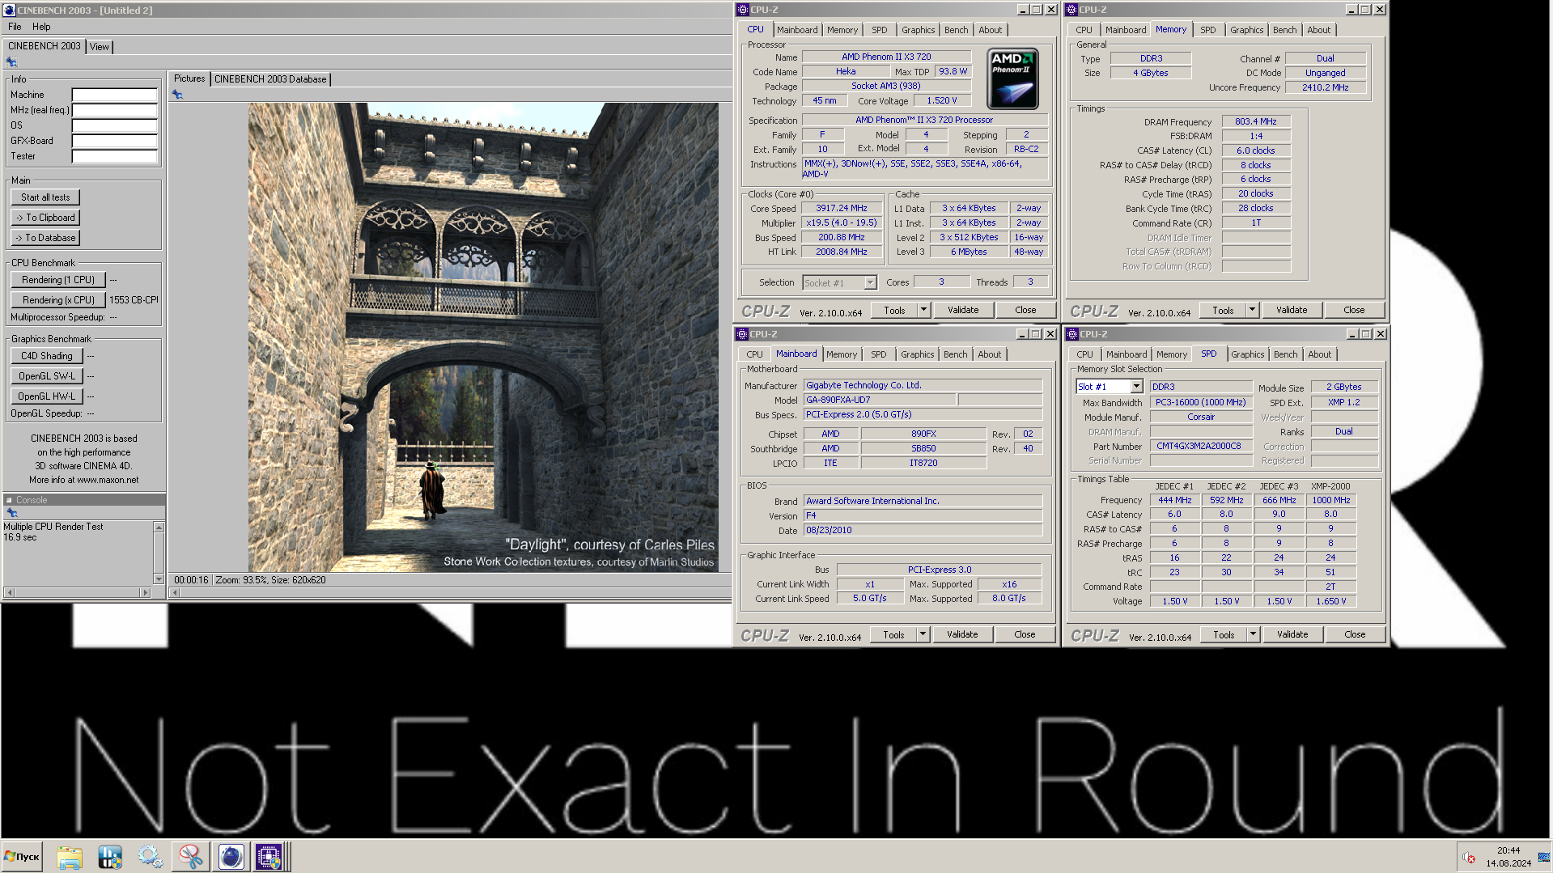Click the console scrollbar down arrow

[159, 578]
